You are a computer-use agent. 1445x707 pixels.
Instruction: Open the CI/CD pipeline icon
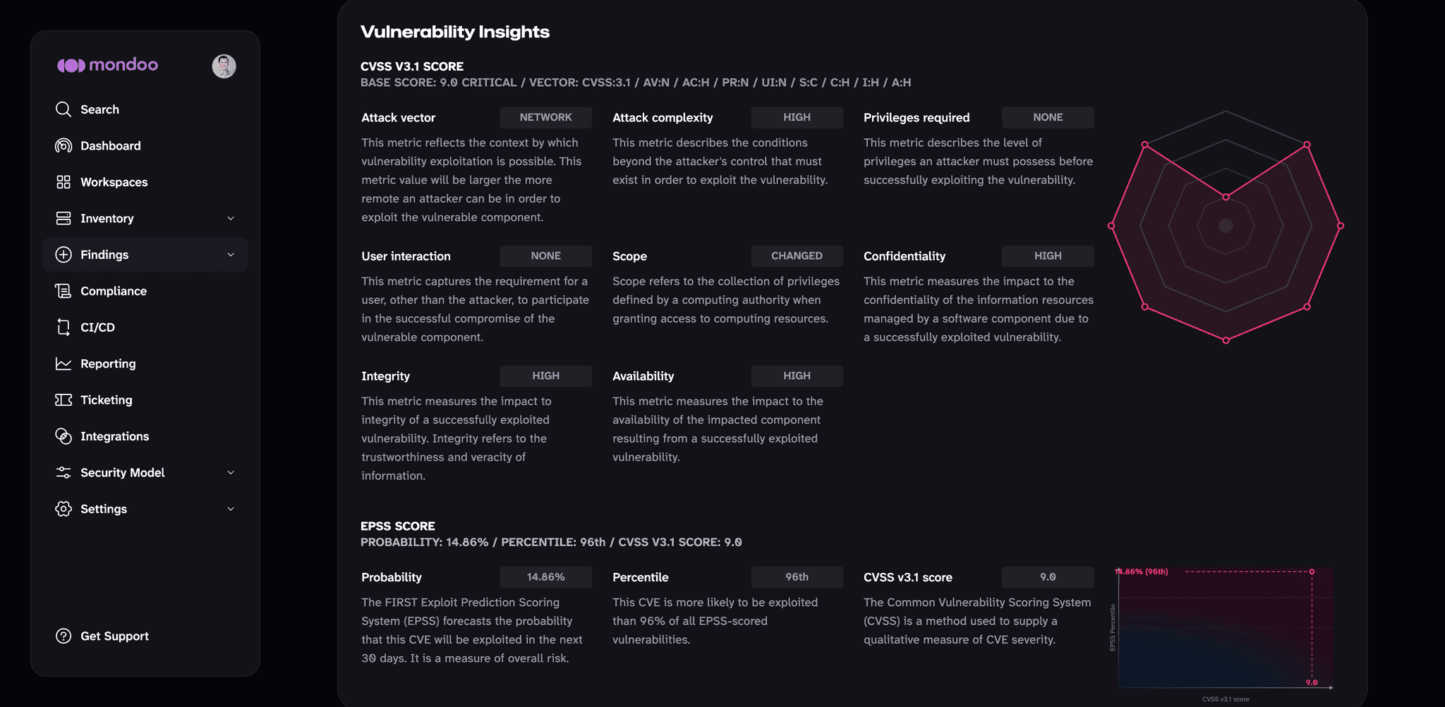[x=64, y=327]
